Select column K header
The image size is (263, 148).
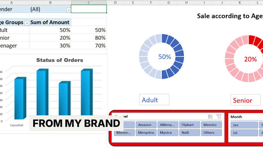[240, 3]
